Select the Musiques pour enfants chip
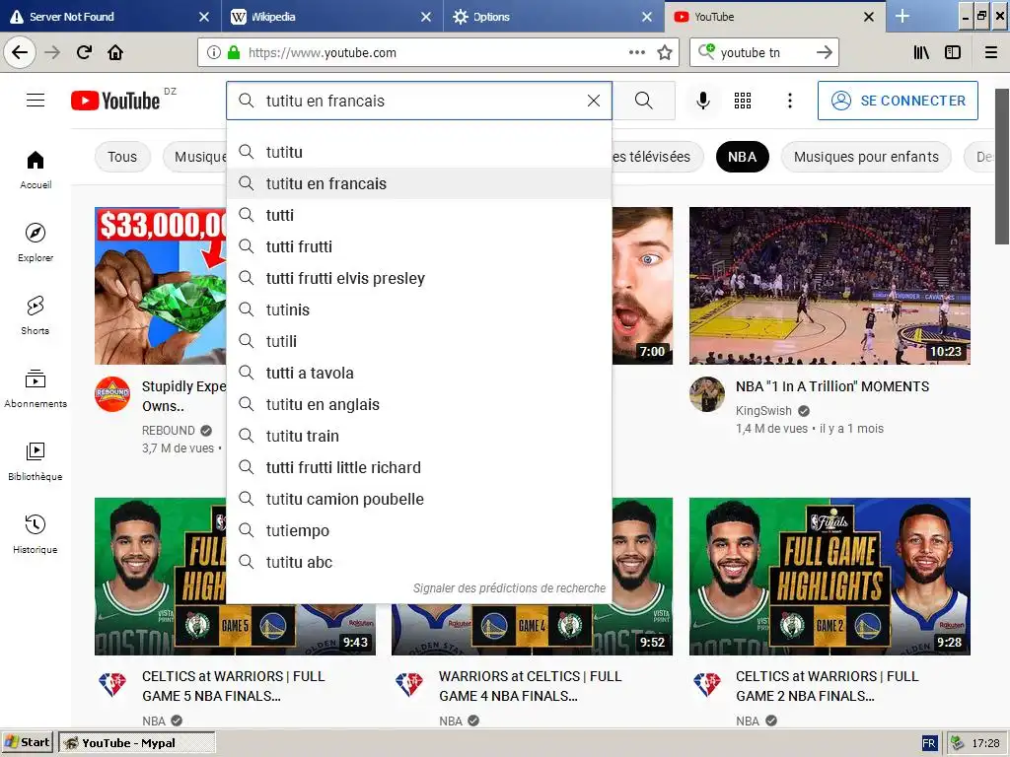Viewport: 1010px width, 757px height. click(866, 157)
